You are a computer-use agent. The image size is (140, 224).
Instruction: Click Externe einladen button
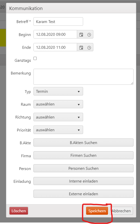tap(83, 194)
